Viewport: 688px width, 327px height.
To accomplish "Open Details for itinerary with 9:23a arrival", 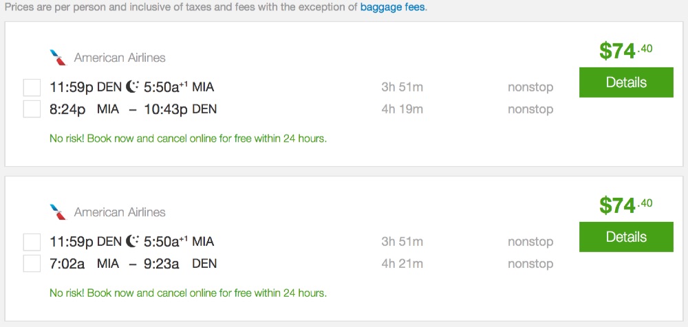I will [626, 237].
